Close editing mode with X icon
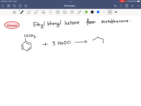 [x=132, y=6]
